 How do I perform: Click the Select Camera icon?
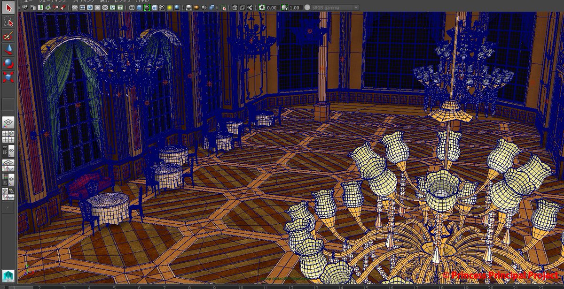tap(25, 8)
